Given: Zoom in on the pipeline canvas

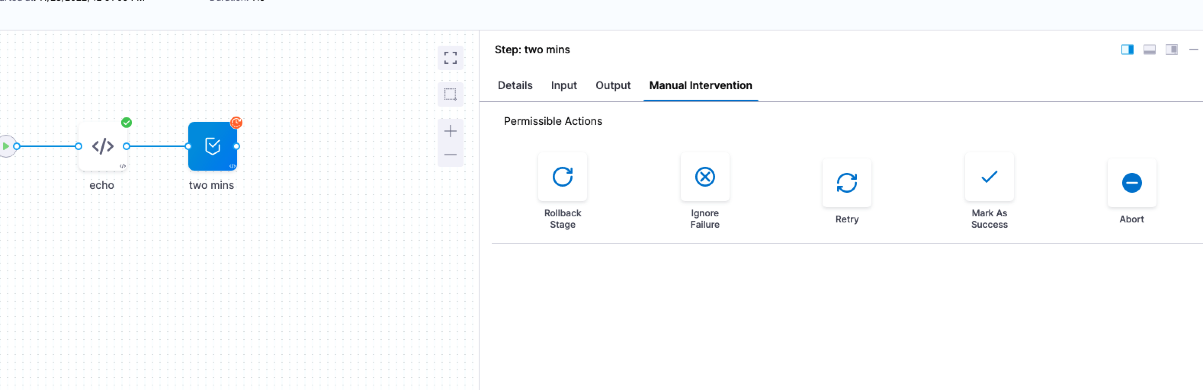Looking at the screenshot, I should tap(450, 131).
